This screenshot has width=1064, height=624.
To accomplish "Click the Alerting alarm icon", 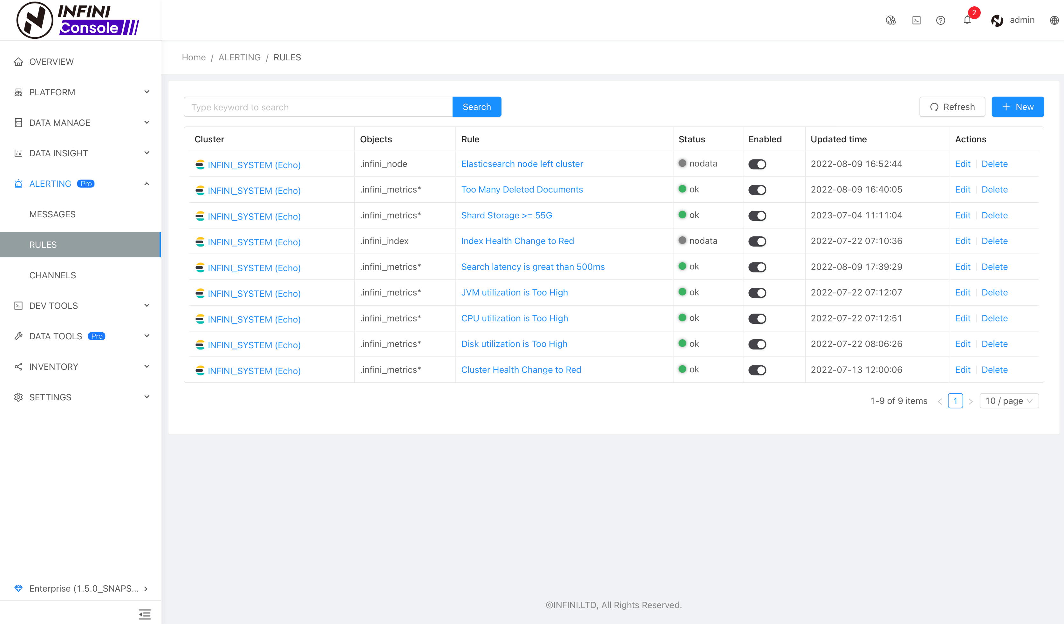I will (x=18, y=184).
